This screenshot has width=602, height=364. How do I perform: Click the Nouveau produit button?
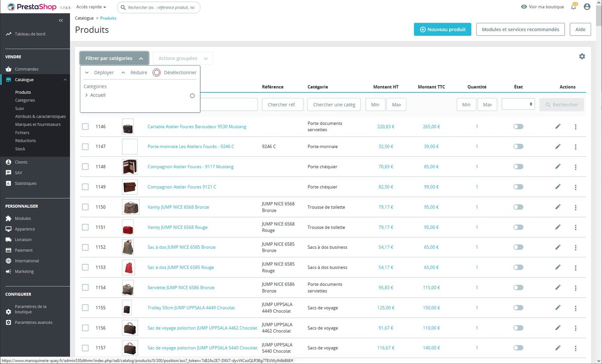tap(442, 29)
